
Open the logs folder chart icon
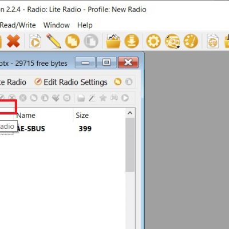pos(113,41)
